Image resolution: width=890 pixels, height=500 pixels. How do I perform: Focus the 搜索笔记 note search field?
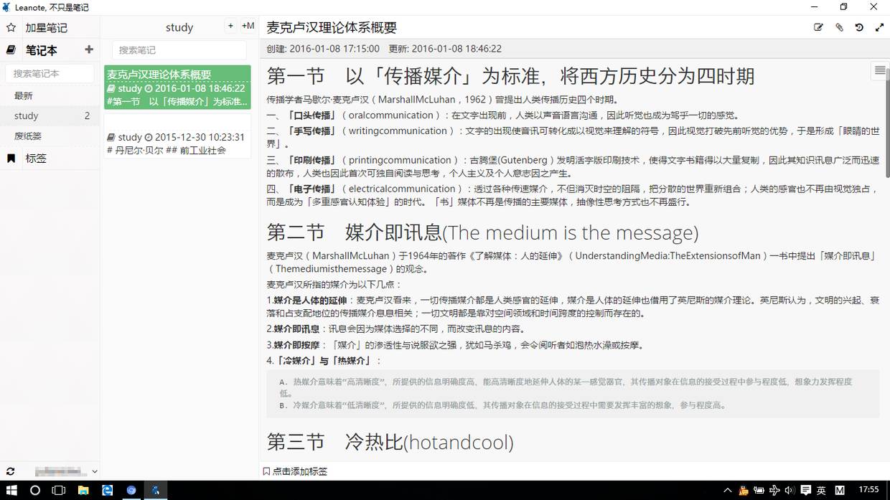click(181, 50)
